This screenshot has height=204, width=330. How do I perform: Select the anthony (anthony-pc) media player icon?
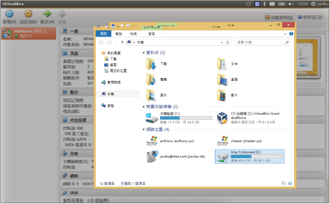point(152,141)
